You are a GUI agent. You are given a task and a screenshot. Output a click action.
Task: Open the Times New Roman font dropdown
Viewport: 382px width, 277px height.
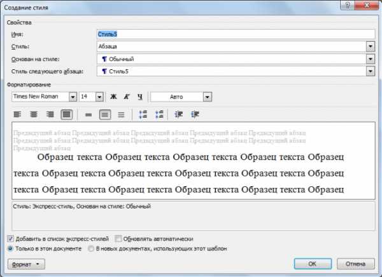(x=73, y=97)
